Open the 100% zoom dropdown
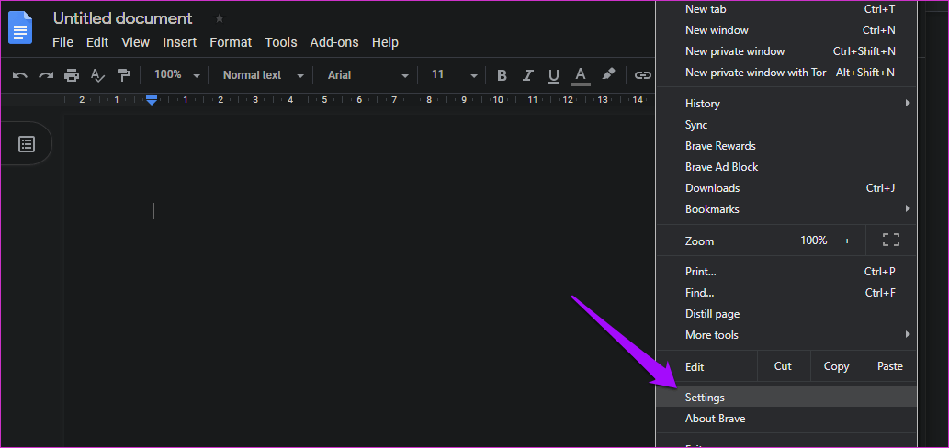 (176, 75)
